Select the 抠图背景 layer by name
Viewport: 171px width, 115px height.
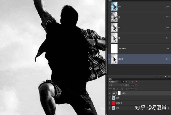(119, 103)
